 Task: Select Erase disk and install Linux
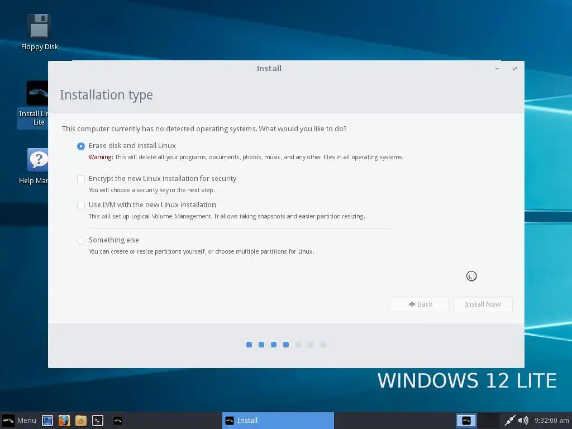coord(81,146)
